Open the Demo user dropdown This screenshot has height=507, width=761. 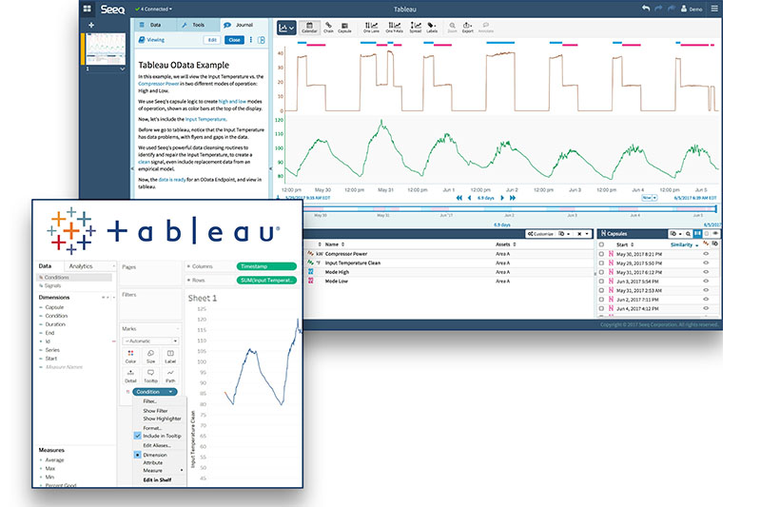pyautogui.click(x=692, y=9)
